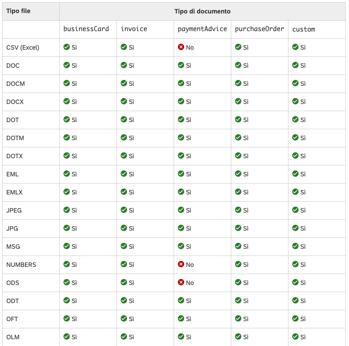349x346 pixels.
Task: Click the businessCard column label
Action: pyautogui.click(x=86, y=29)
